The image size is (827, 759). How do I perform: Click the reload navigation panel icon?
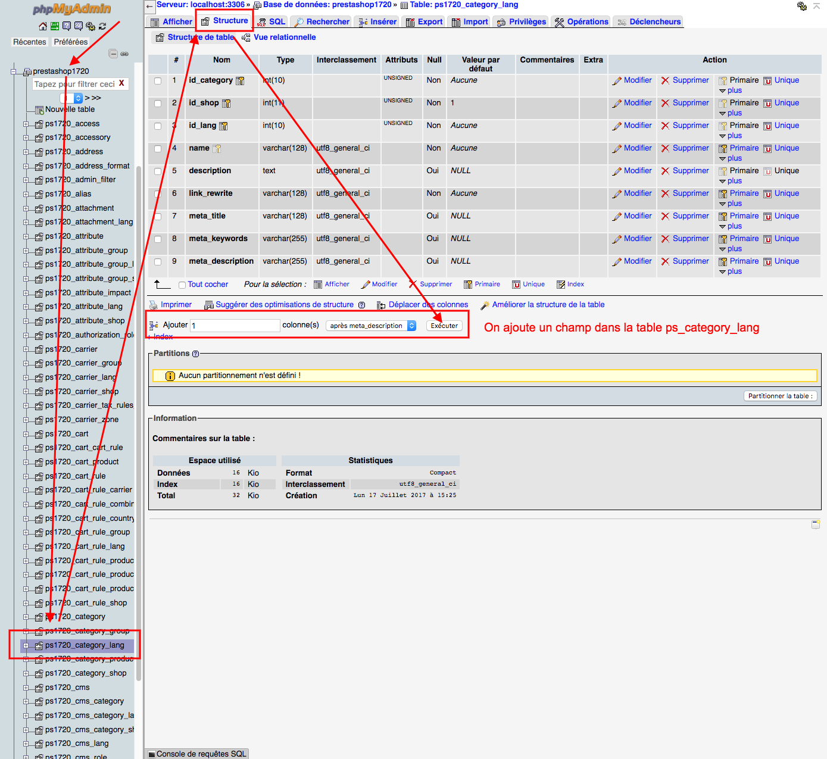pyautogui.click(x=102, y=26)
